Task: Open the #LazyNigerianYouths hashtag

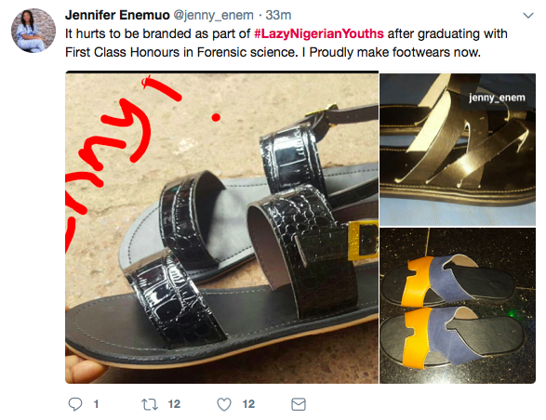Action: (x=319, y=33)
